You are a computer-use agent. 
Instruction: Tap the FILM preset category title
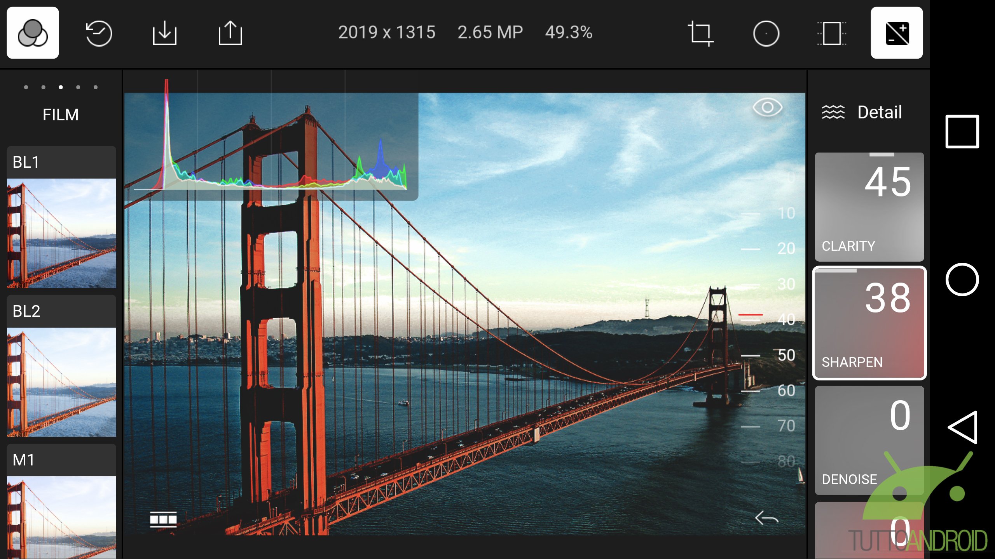pyautogui.click(x=61, y=115)
